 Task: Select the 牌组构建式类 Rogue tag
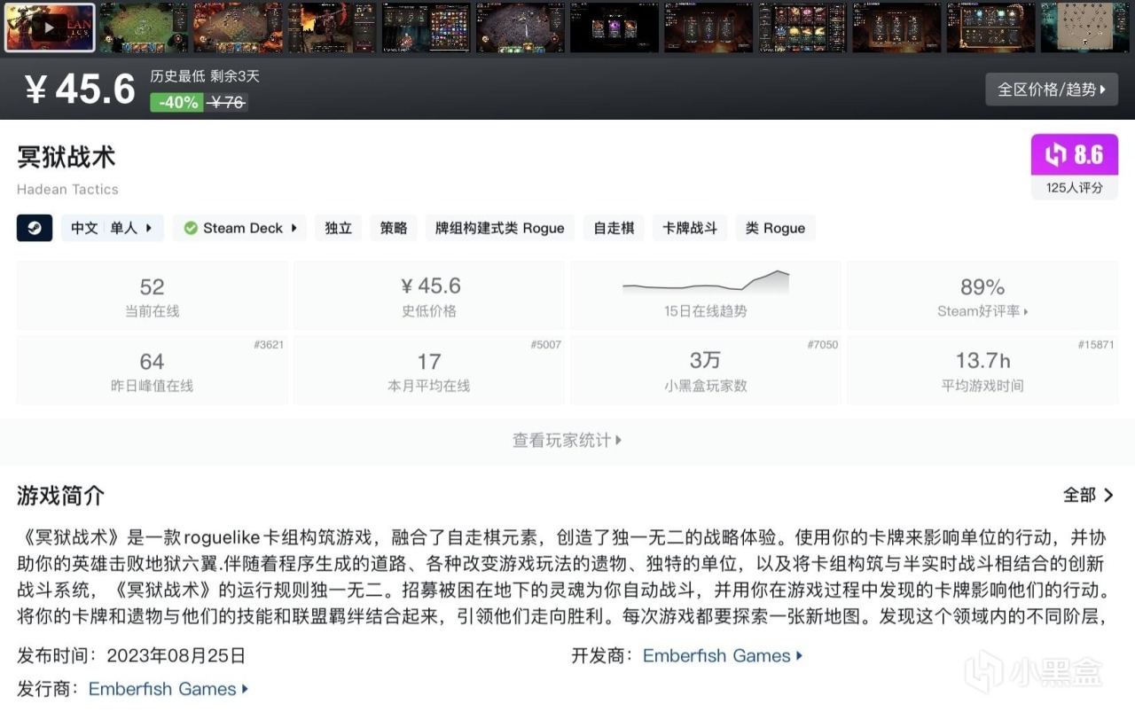click(x=500, y=228)
